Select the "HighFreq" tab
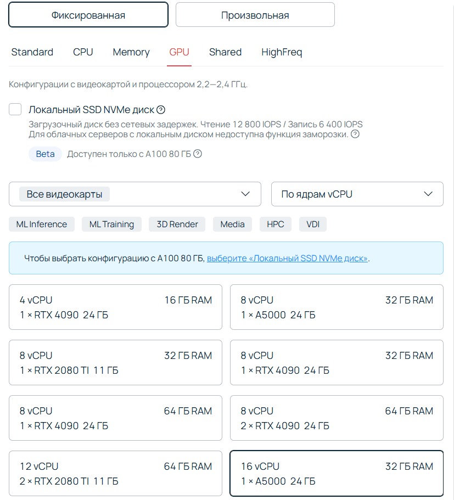The height and width of the screenshot is (500, 454). point(282,52)
